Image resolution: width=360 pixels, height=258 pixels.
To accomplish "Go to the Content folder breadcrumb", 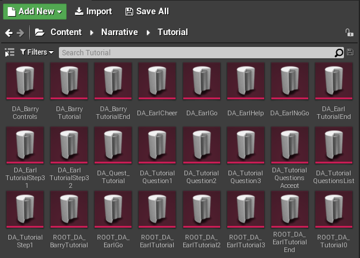I will coord(65,33).
